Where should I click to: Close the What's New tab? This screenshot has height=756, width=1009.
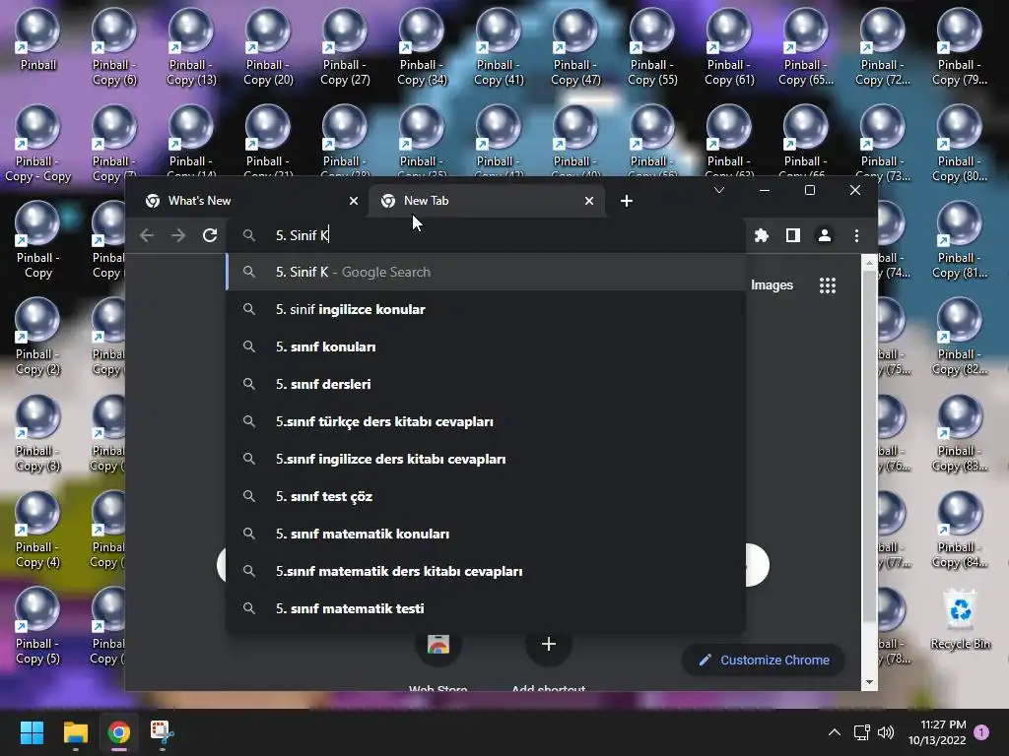click(x=354, y=201)
